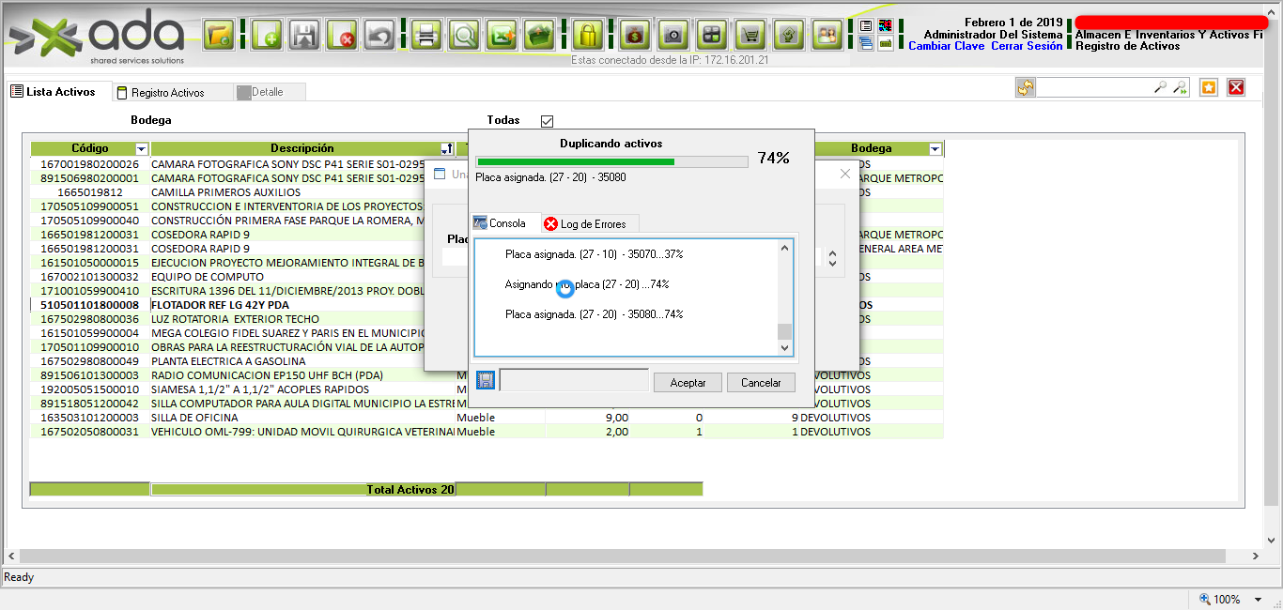Viewport: 1283px width, 610px height.
Task: Click the Descripción column sort arrow
Action: [446, 149]
